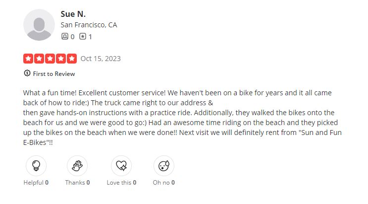Screen dimensions: 368x204
Task: Click the friends count icon beside 0
Action: point(65,36)
